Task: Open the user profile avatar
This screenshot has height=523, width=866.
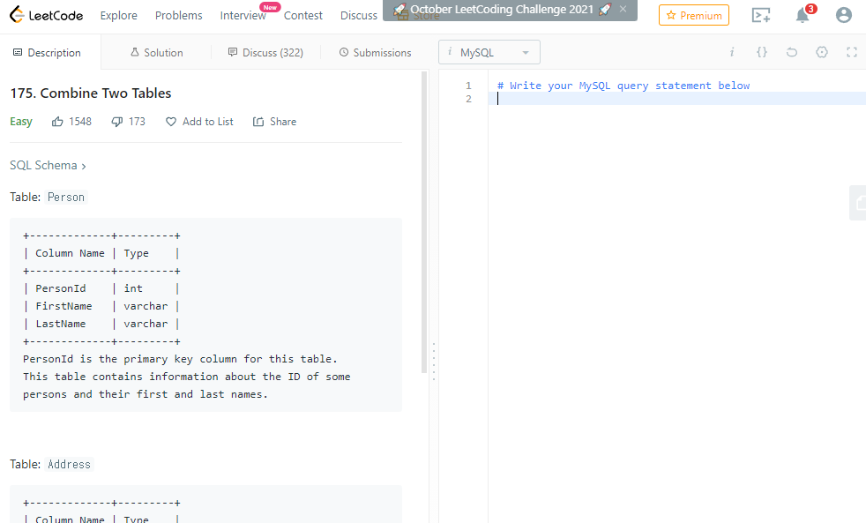Action: pyautogui.click(x=843, y=15)
